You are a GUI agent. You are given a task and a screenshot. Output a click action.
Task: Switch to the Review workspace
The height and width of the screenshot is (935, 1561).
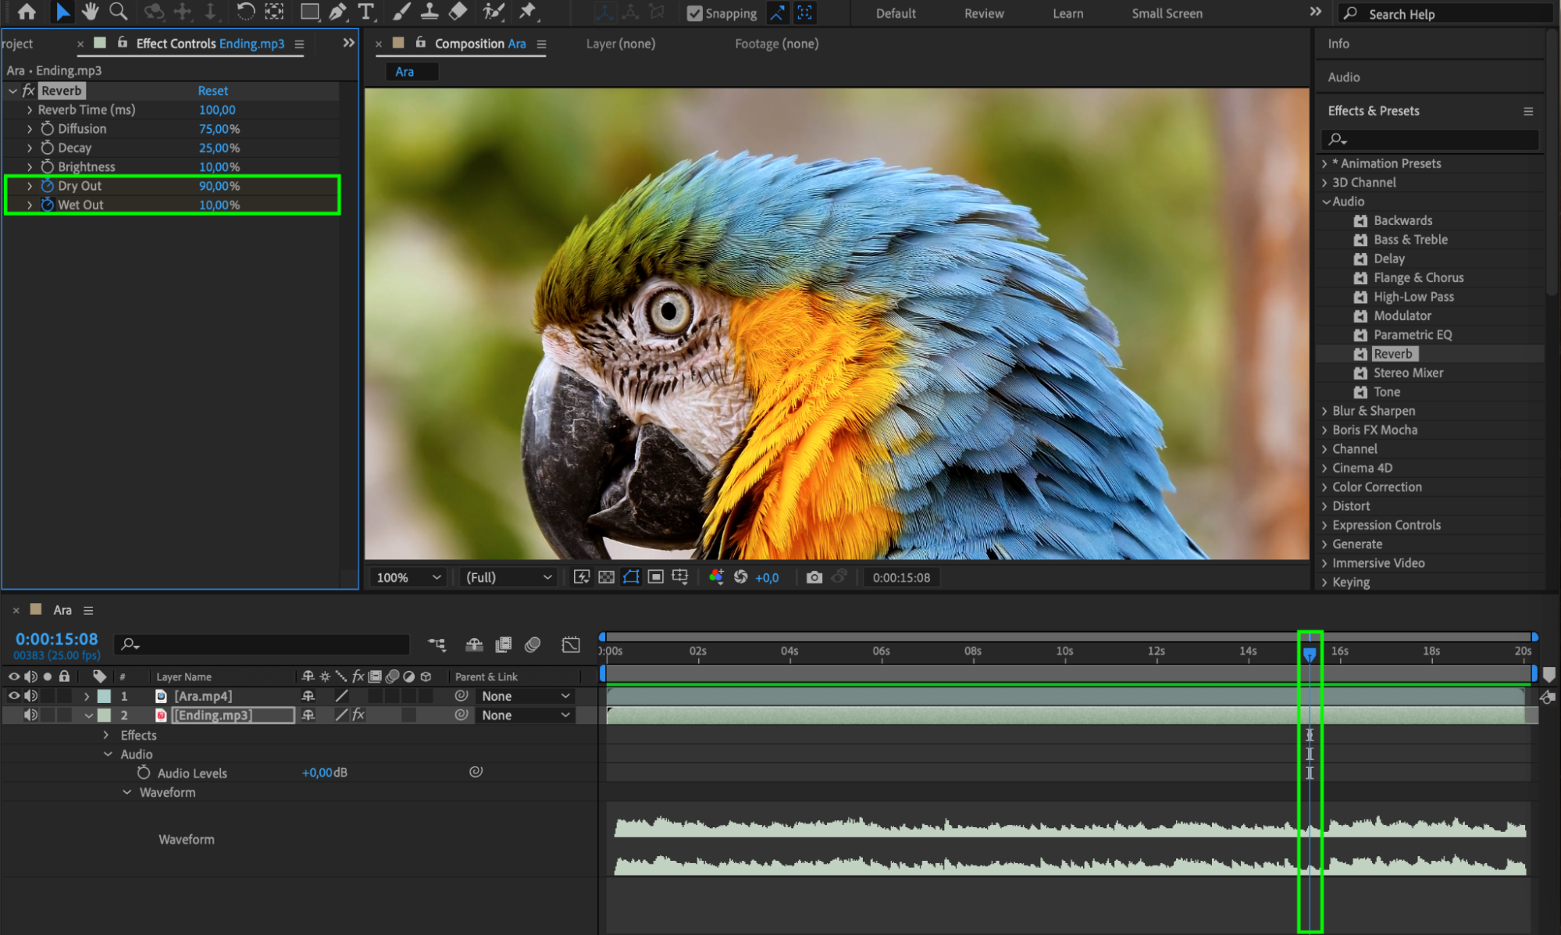click(983, 13)
